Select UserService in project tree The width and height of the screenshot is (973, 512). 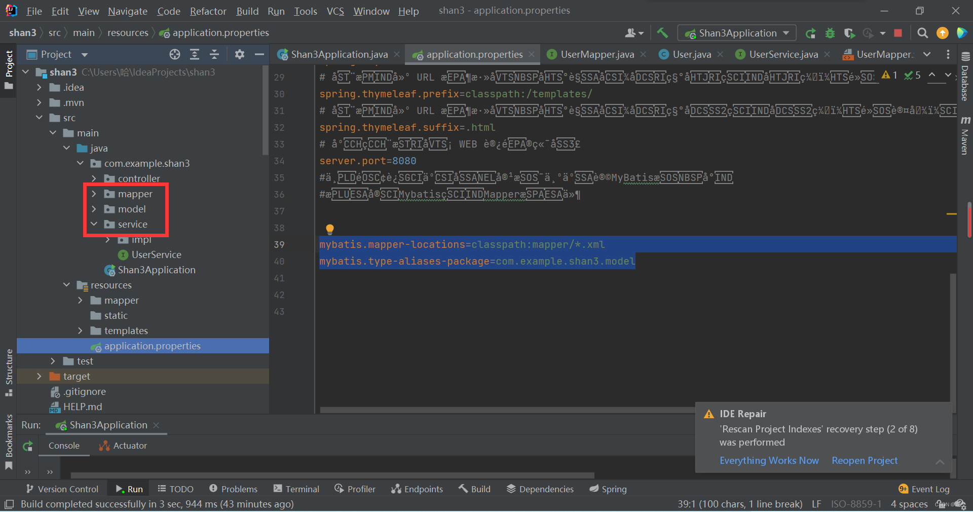[x=156, y=254]
